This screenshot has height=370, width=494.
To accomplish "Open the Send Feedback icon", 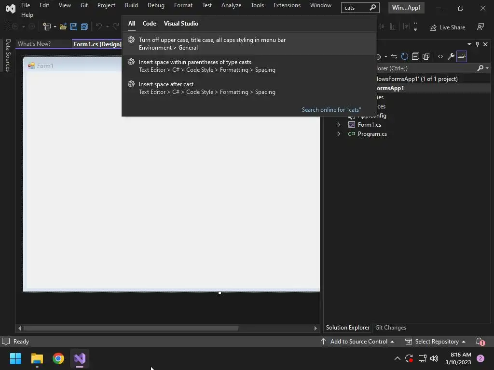I will click(x=480, y=27).
